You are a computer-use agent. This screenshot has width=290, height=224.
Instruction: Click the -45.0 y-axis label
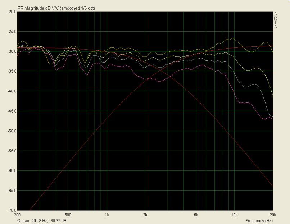(12, 111)
